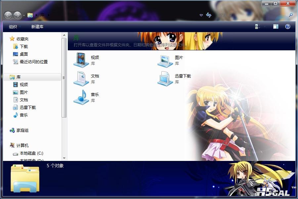Select the 迅雷下载 library icon in main pane
The height and width of the screenshot is (199, 298).
pyautogui.click(x=165, y=78)
